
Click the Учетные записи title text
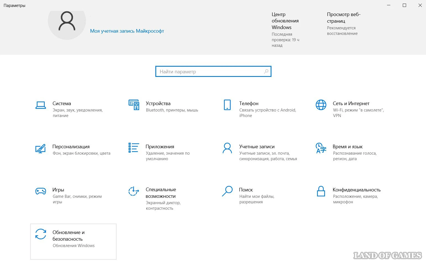pos(257,147)
